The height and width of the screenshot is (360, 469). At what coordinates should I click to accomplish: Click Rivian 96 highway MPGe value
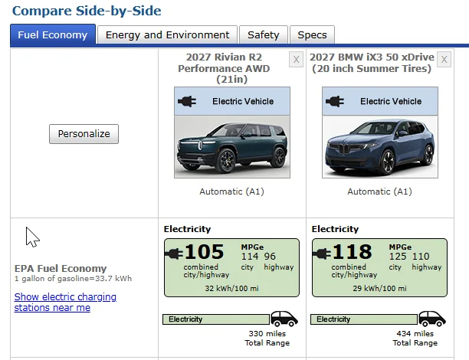(270, 257)
